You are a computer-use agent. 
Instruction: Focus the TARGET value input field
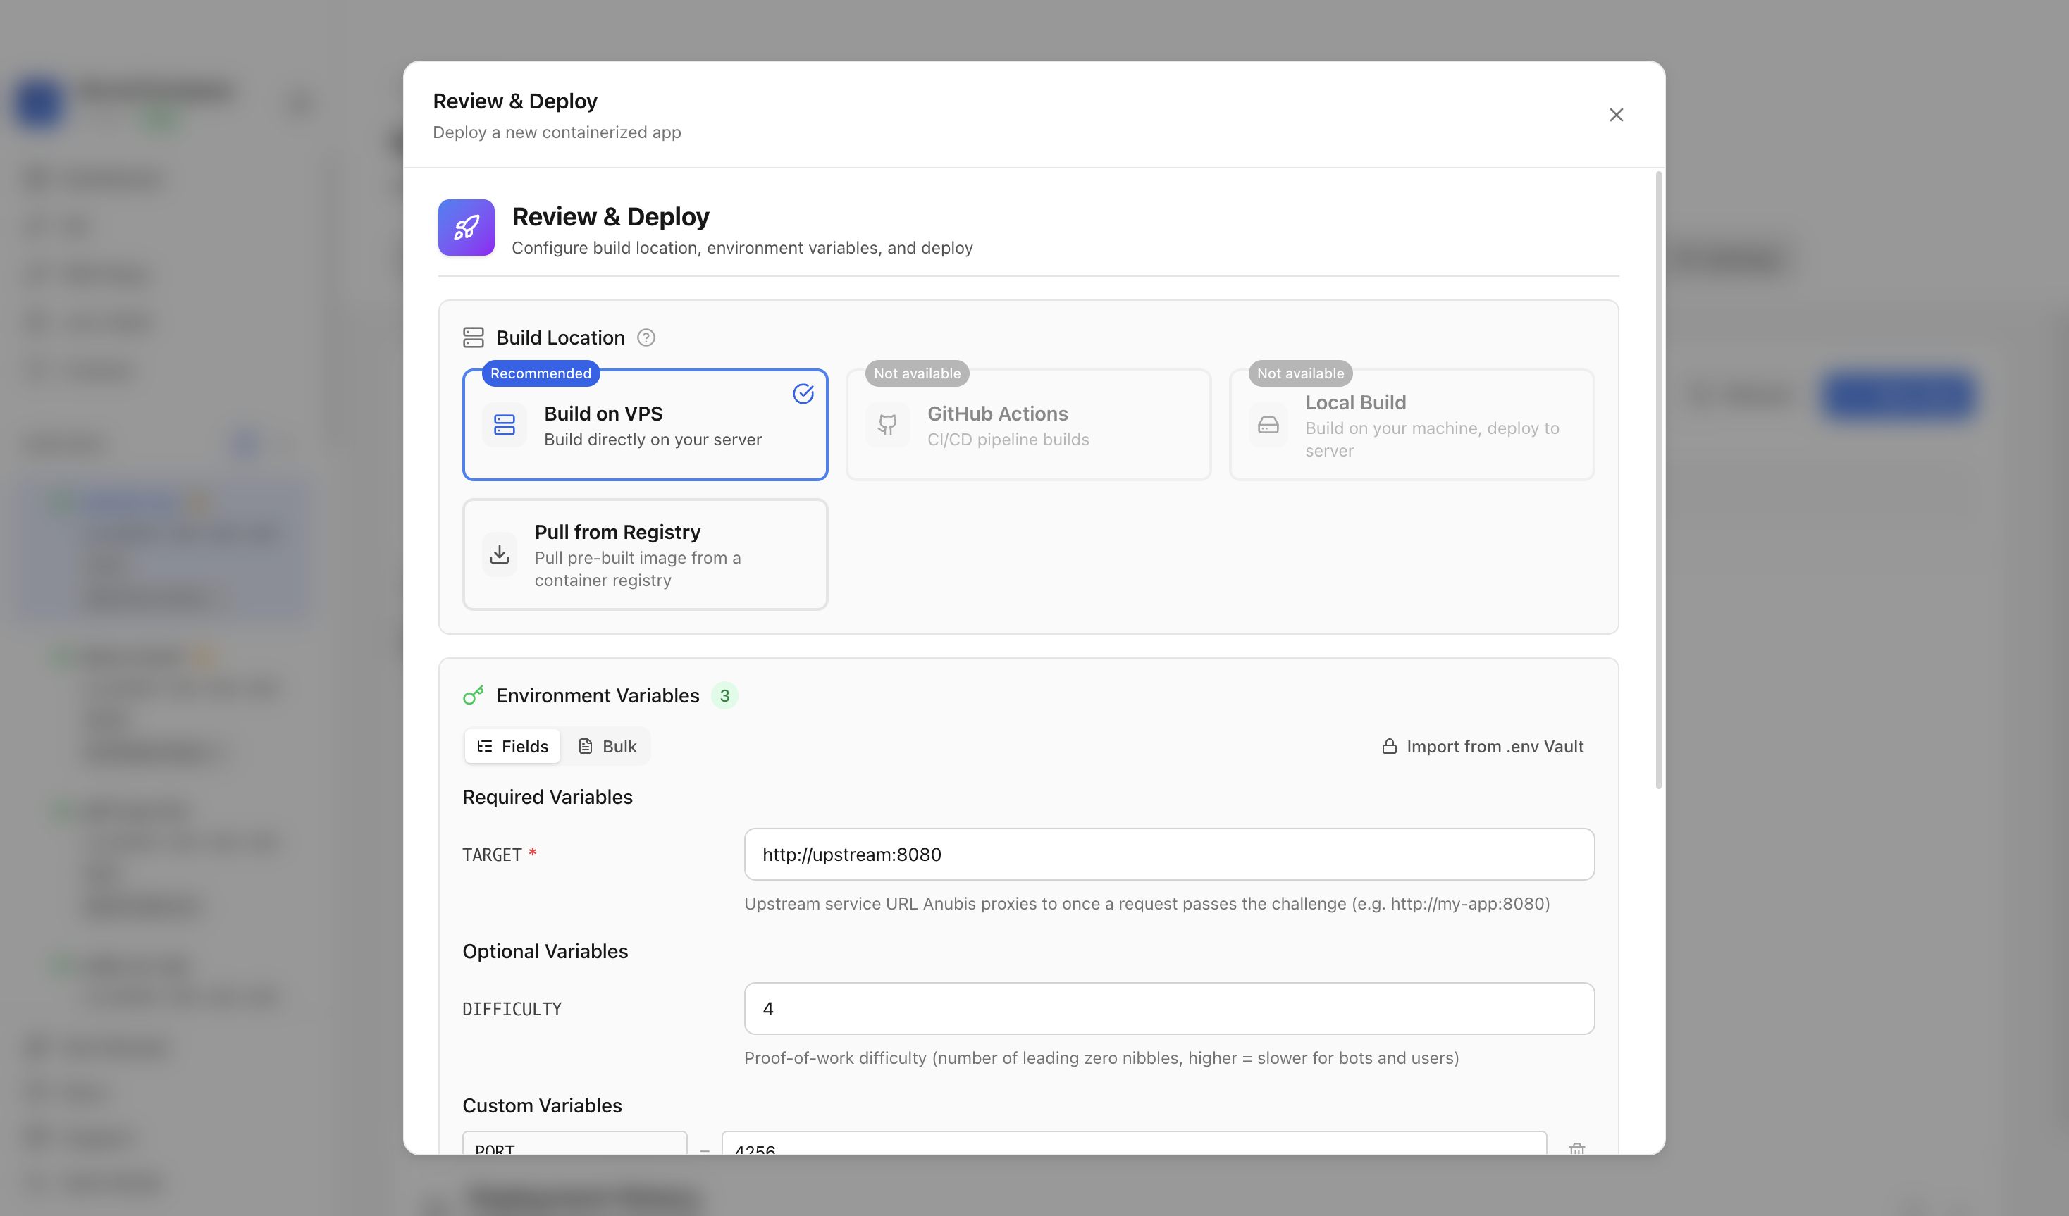point(1169,854)
